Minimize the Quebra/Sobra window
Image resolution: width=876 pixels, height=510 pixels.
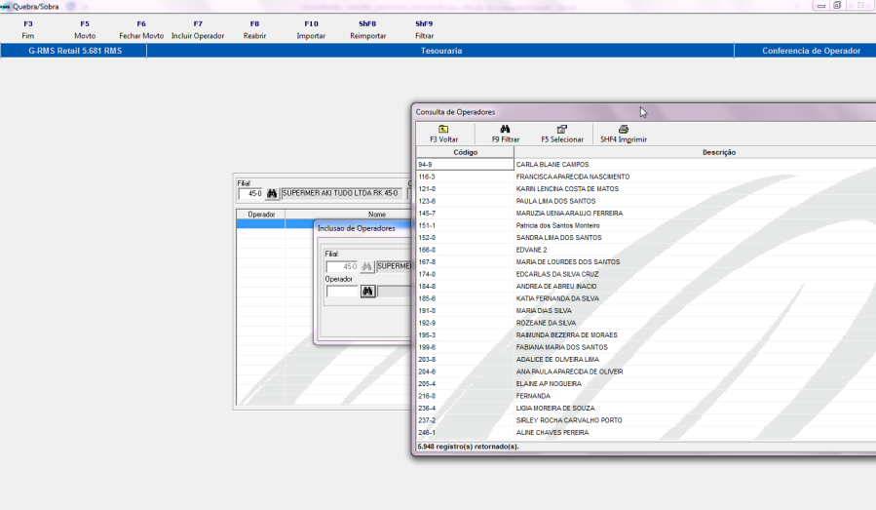tap(820, 6)
